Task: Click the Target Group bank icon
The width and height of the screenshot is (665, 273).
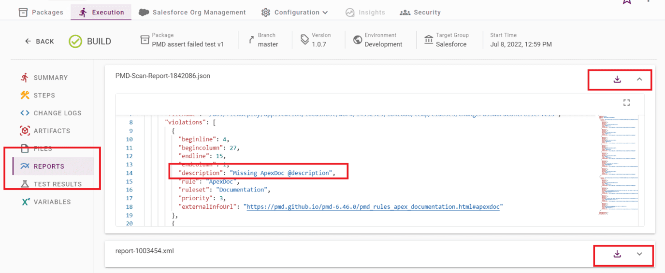Action: coord(429,40)
